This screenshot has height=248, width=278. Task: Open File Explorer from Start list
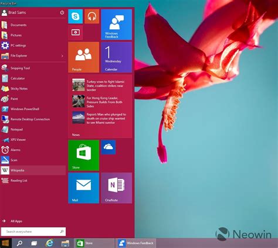tap(30, 56)
